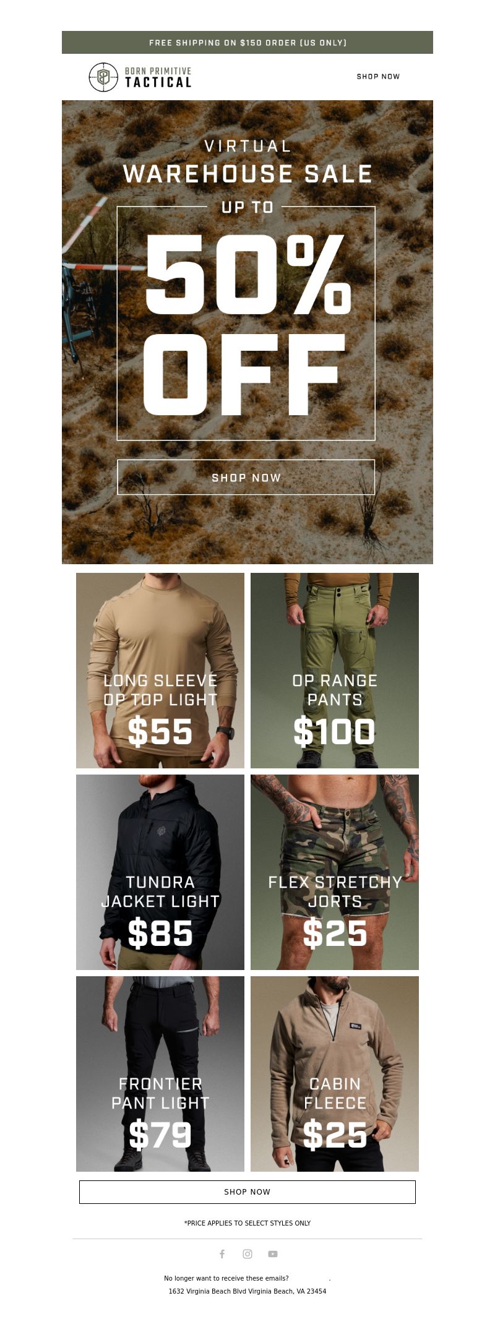495x1327 pixels.
Task: Click the Virtual Warehouse Sale heading
Action: pyautogui.click(x=247, y=163)
